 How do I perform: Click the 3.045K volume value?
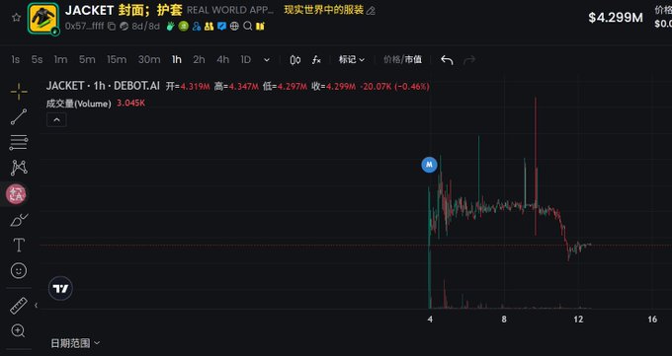[130, 104]
